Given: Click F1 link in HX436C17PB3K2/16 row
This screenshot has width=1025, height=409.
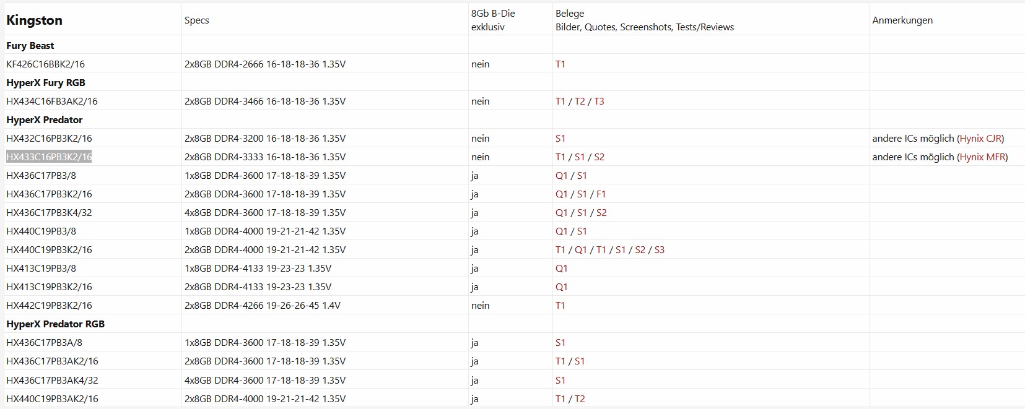Looking at the screenshot, I should [x=601, y=194].
